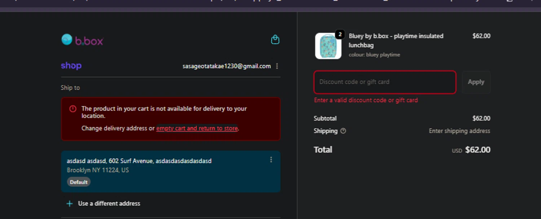
Task: Click the error alert icon in red banner
Action: point(73,109)
